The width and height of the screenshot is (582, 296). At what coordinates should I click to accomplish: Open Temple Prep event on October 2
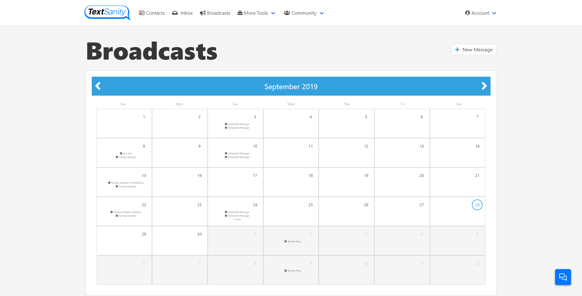point(293,241)
